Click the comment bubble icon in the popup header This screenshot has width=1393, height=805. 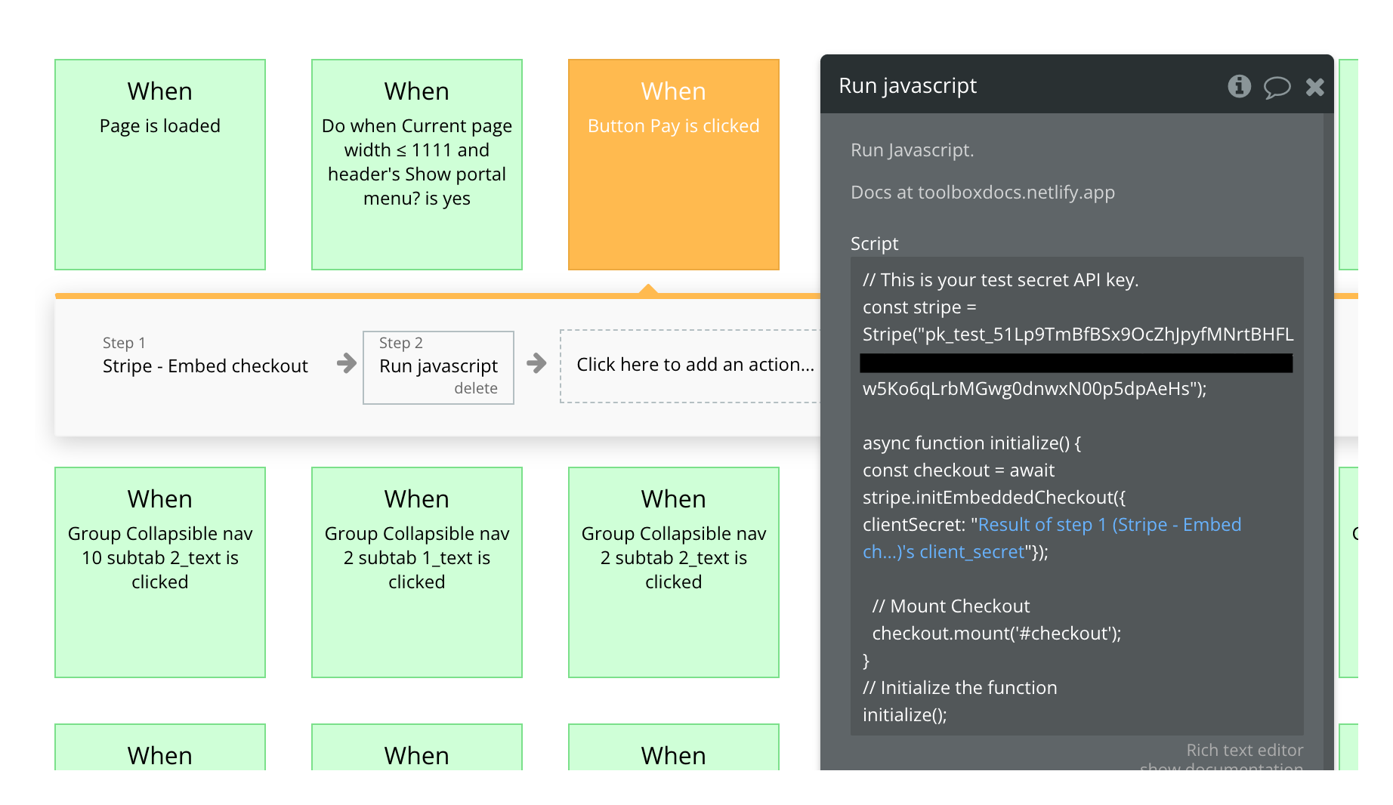point(1278,88)
